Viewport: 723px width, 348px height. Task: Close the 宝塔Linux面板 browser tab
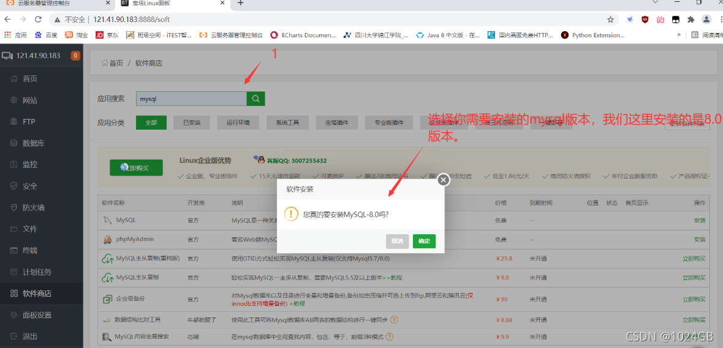[x=222, y=3]
